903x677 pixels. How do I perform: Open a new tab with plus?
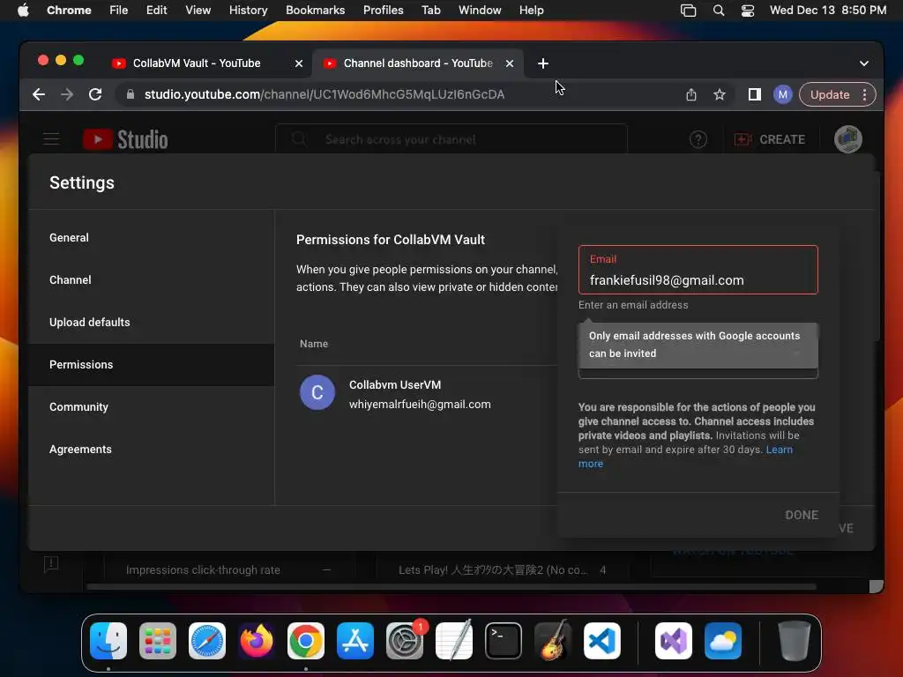(x=543, y=63)
